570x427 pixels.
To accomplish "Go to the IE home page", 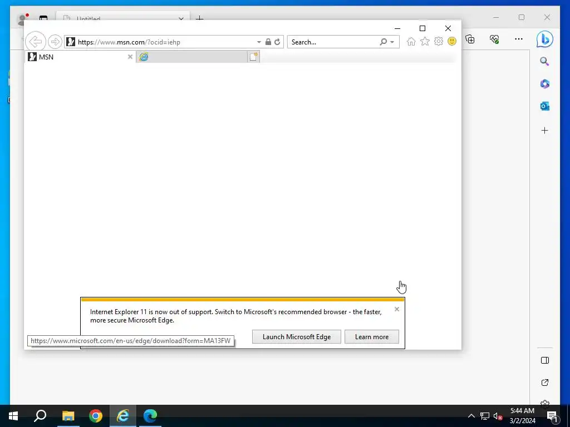I will coord(411,41).
